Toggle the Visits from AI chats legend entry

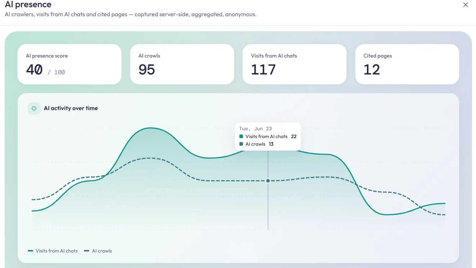tap(53, 251)
